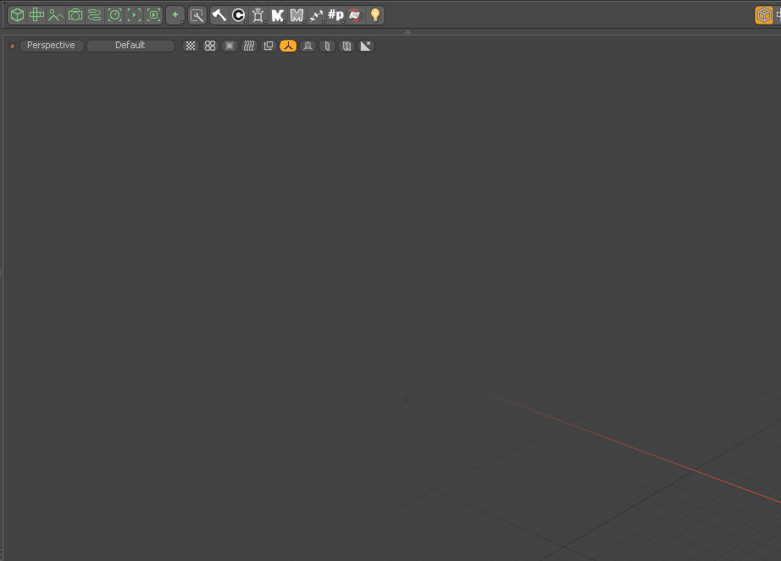Click the grey outlined M kit icon
This screenshot has width=781, height=561.
[296, 15]
